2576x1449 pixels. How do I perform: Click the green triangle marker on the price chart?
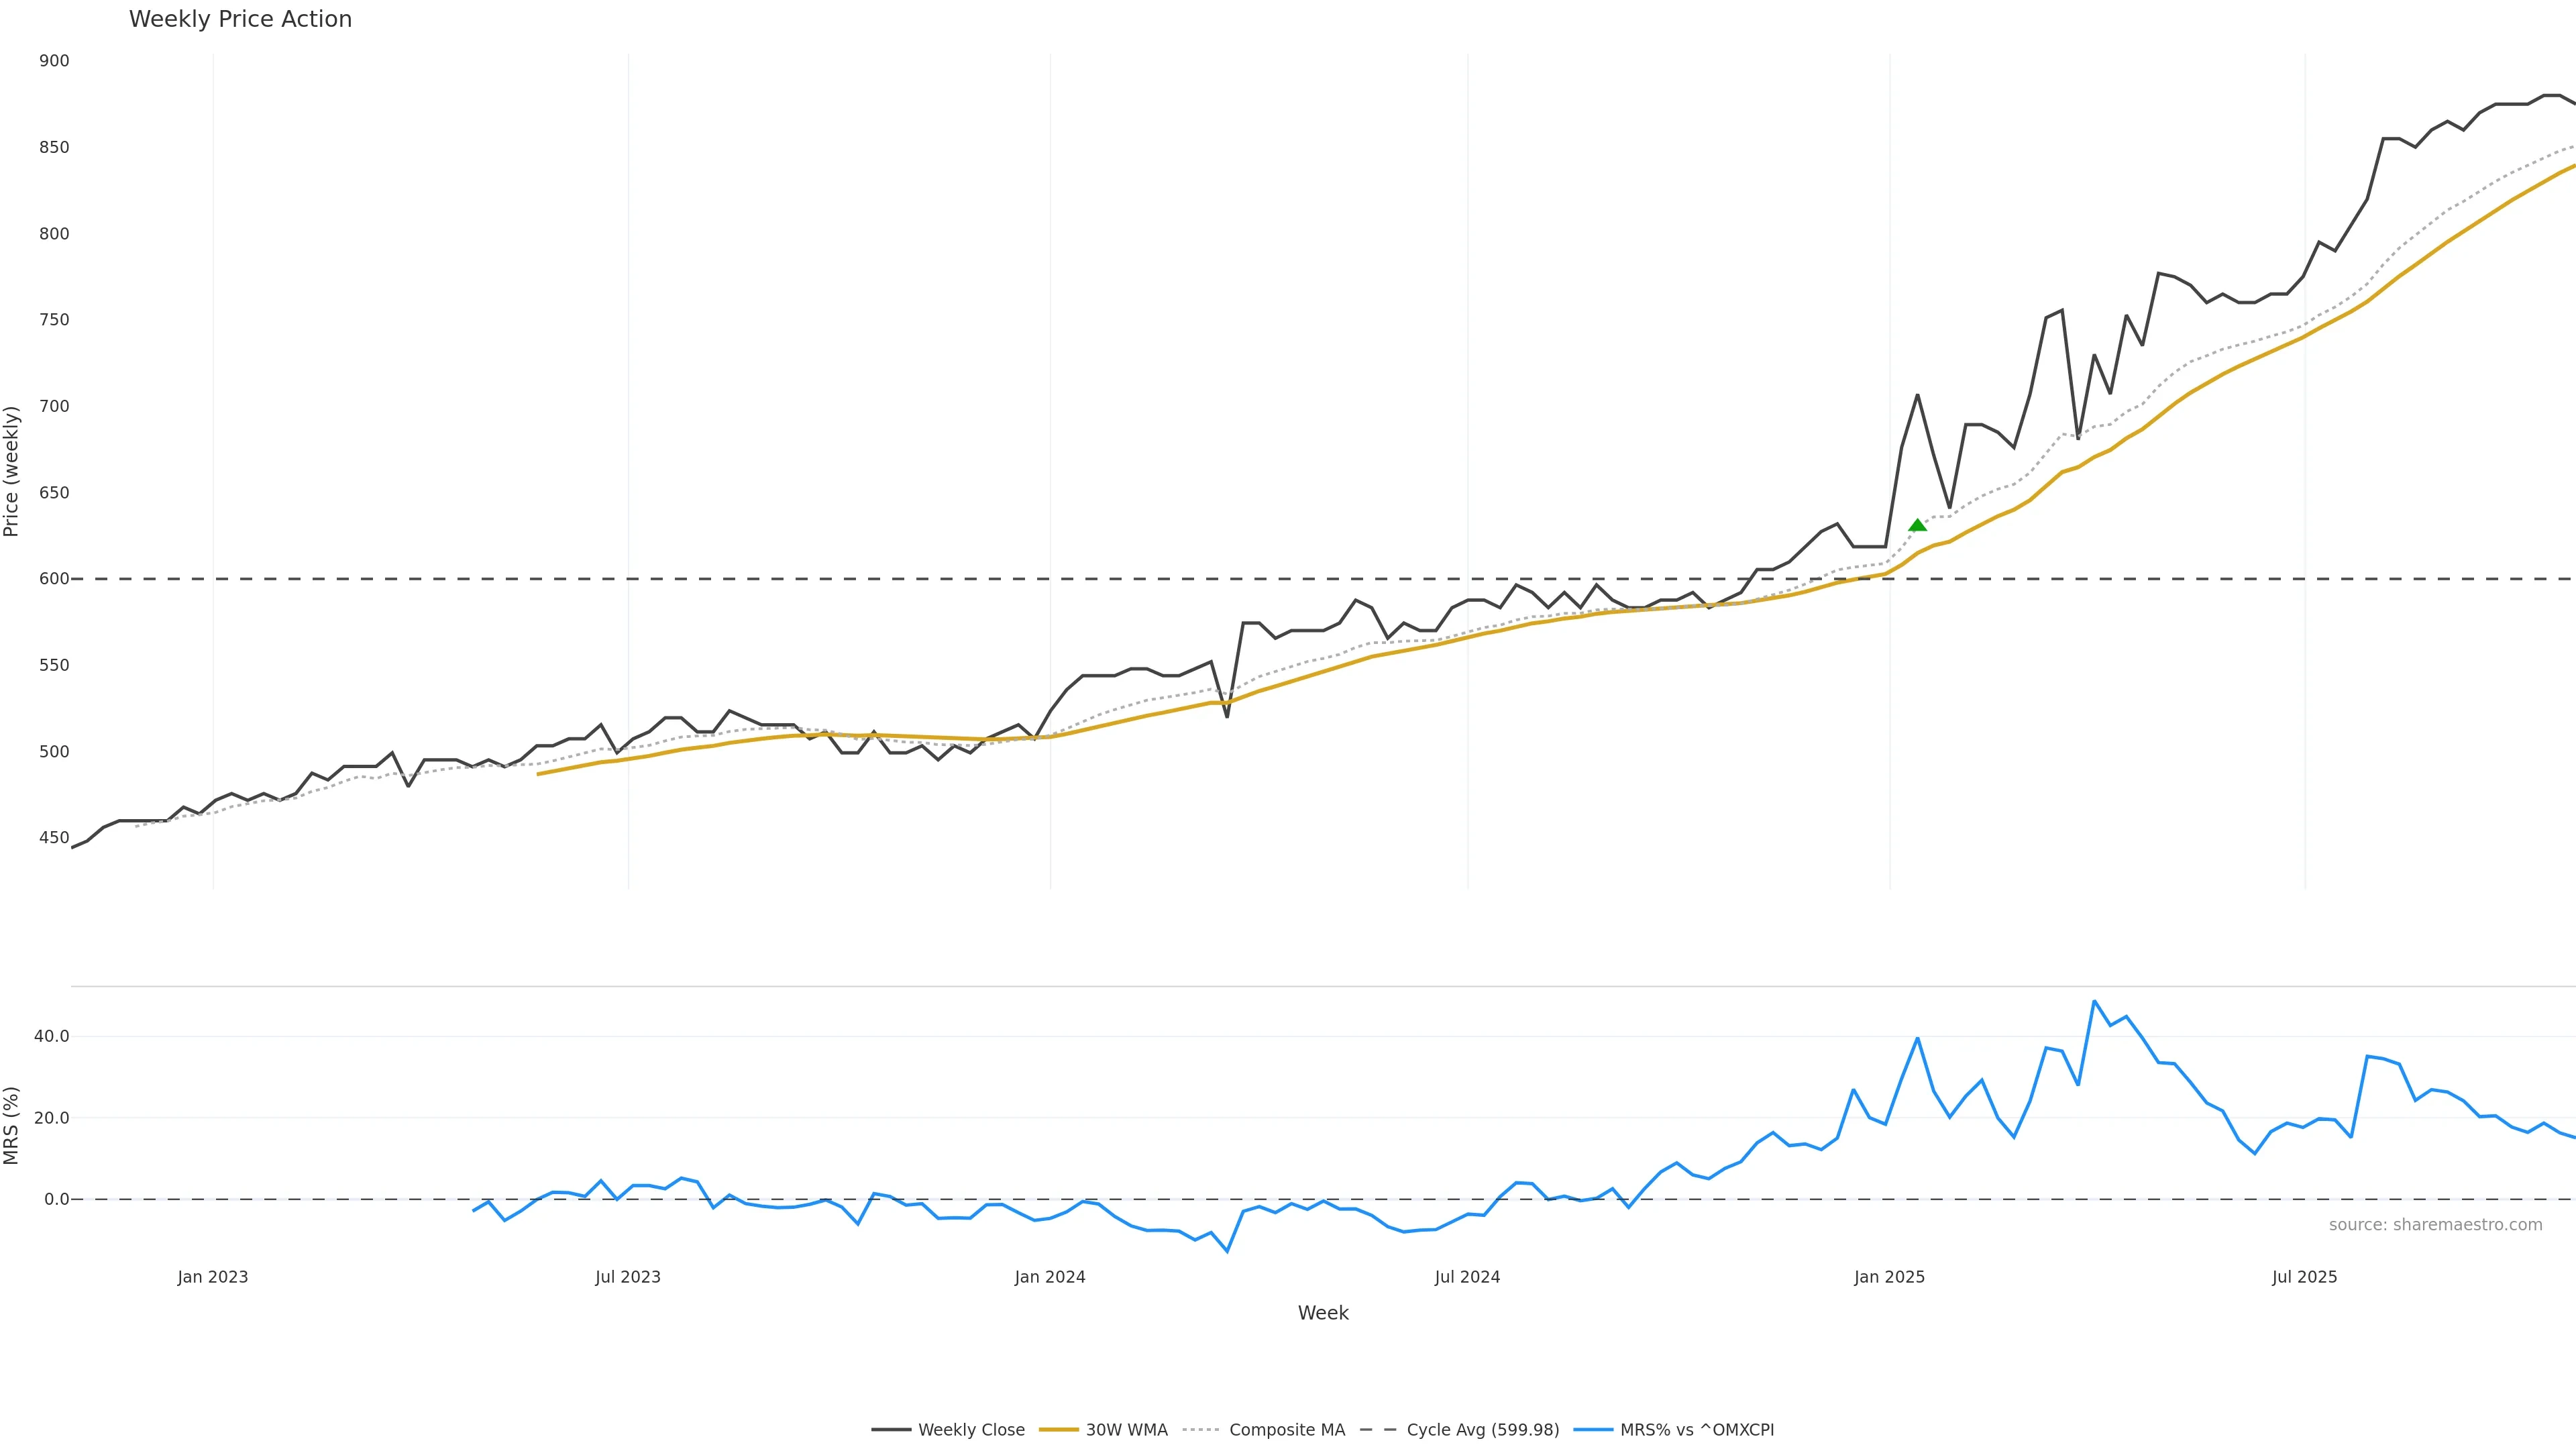point(1917,525)
